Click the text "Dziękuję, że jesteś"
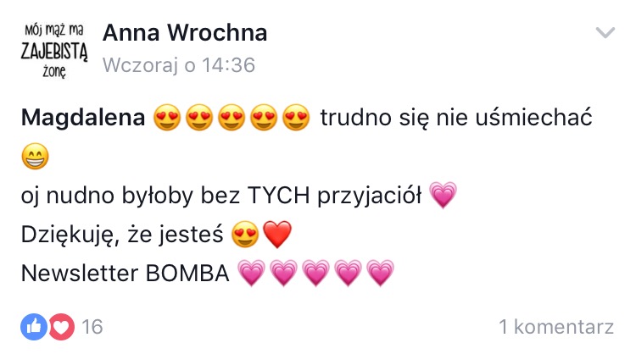Viewport: 636px width, 354px height. (x=122, y=235)
